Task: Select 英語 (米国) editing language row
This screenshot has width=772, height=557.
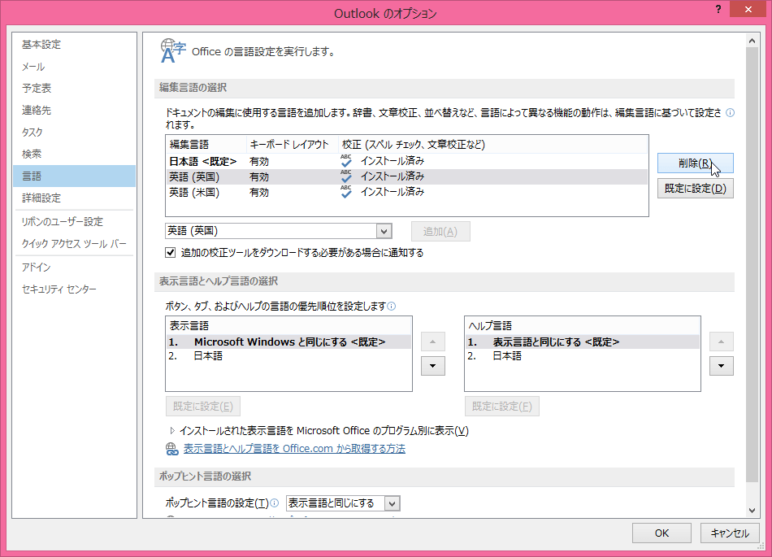Action: [x=406, y=192]
